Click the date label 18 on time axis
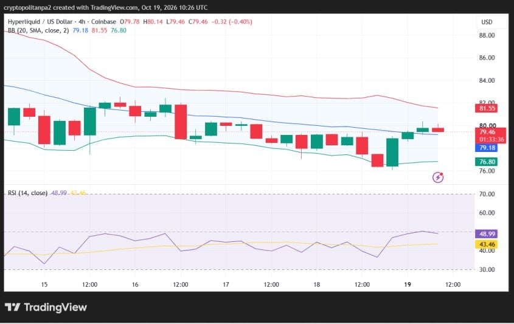 (316, 284)
